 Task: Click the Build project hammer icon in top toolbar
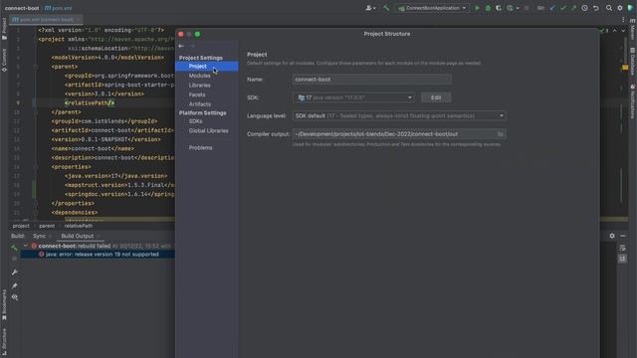pos(386,8)
